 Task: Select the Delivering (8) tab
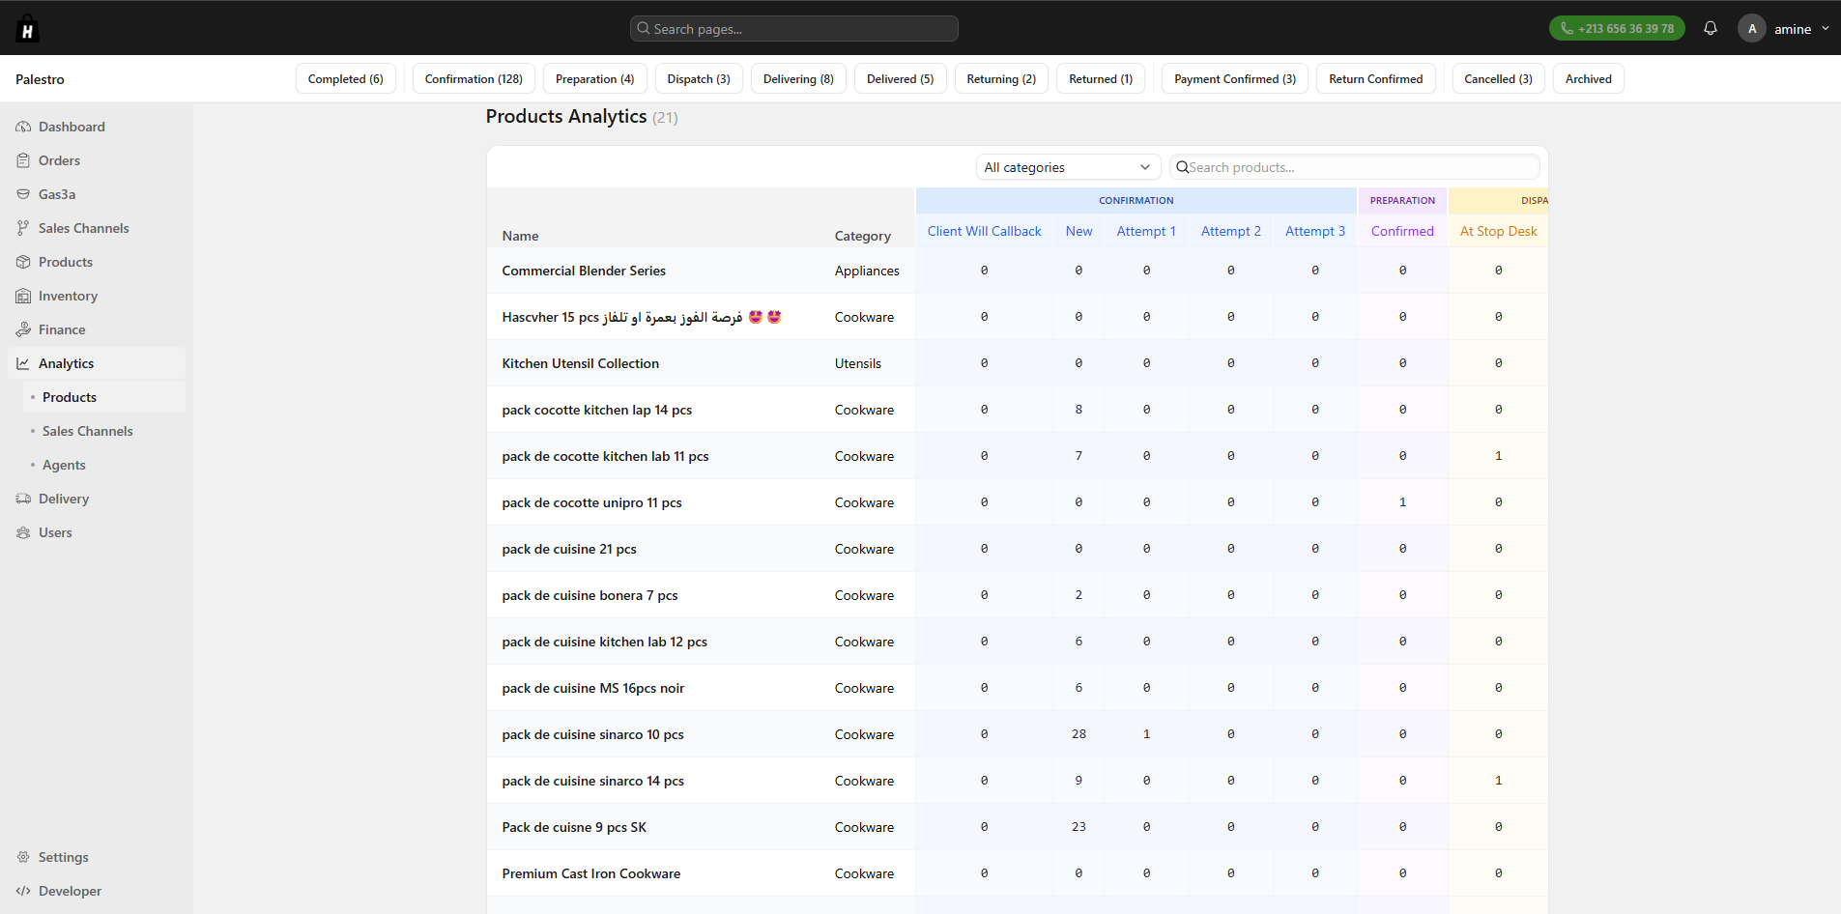tap(798, 79)
